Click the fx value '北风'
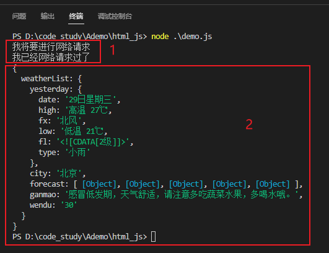This screenshot has width=329, height=253. click(69, 121)
